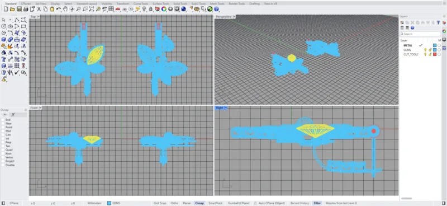
Task: Click the Explode icon in sidebar
Action: tap(10, 46)
